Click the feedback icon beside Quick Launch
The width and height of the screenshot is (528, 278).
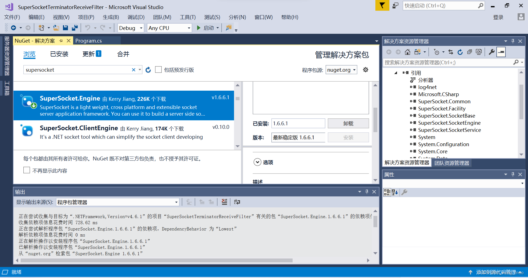click(x=395, y=5)
